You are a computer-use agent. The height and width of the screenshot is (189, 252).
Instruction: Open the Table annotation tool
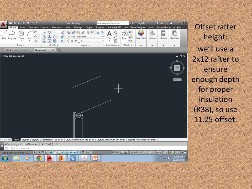[116, 41]
